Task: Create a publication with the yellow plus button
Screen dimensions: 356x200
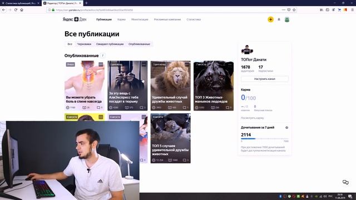Action: [x=270, y=19]
